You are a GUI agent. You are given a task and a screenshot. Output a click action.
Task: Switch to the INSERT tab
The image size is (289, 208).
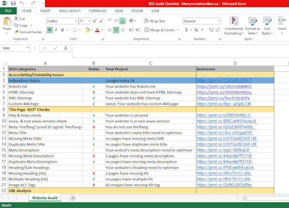click(x=45, y=11)
